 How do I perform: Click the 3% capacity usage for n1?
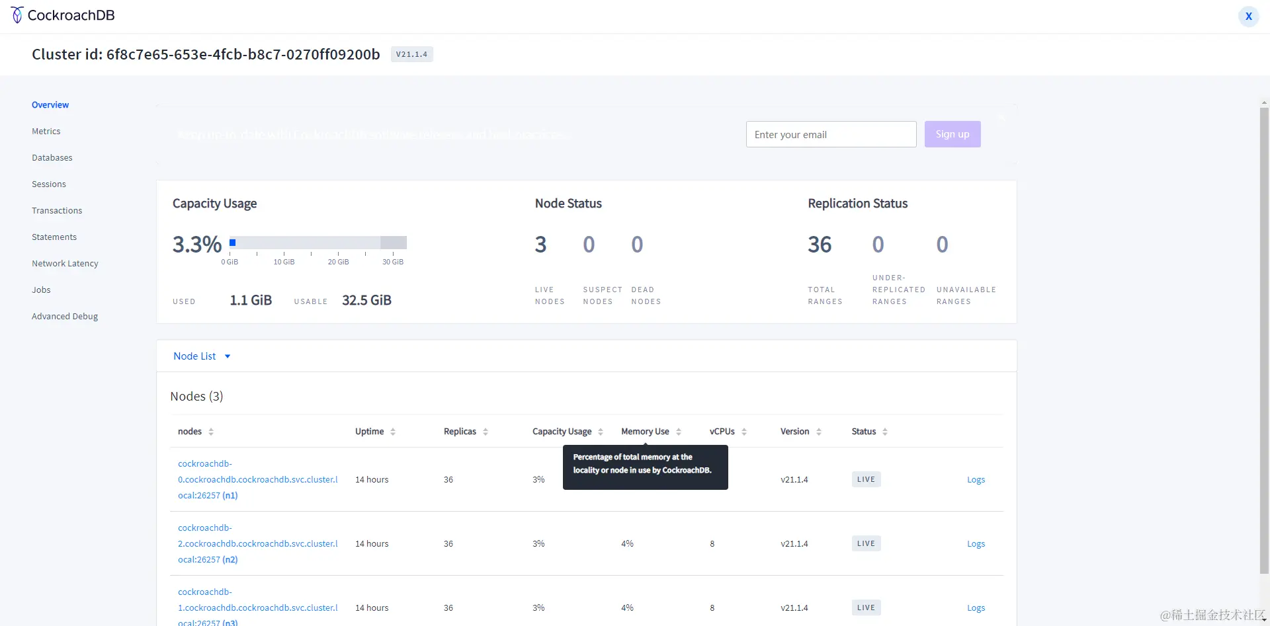point(538,480)
